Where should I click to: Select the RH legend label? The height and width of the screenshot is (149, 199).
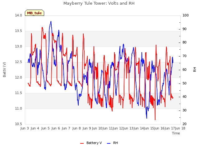[115, 143]
